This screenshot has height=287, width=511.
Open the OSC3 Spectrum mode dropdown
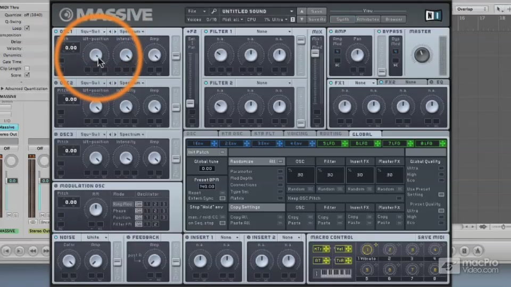131,134
